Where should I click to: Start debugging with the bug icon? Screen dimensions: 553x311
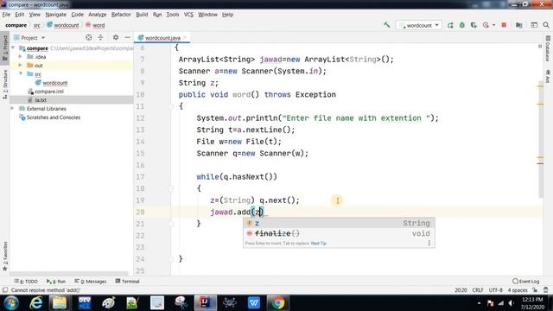click(462, 25)
